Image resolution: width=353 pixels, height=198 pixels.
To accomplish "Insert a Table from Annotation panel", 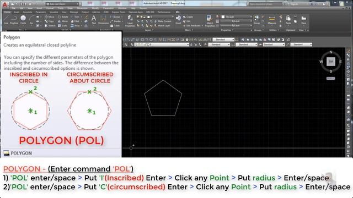I will (115, 26).
